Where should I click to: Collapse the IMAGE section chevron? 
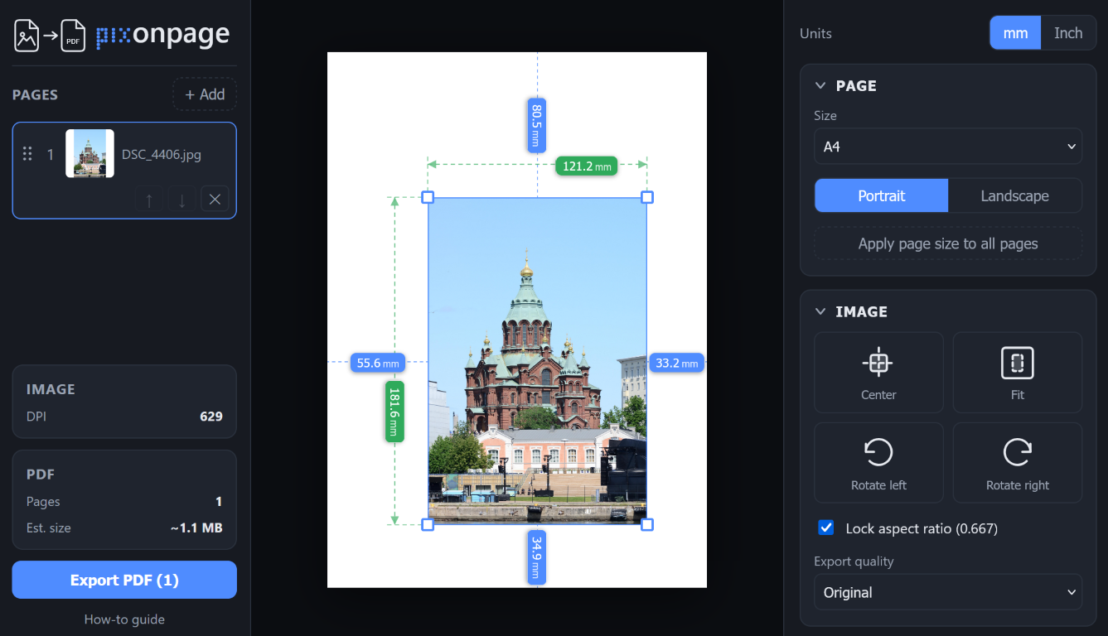tap(820, 311)
